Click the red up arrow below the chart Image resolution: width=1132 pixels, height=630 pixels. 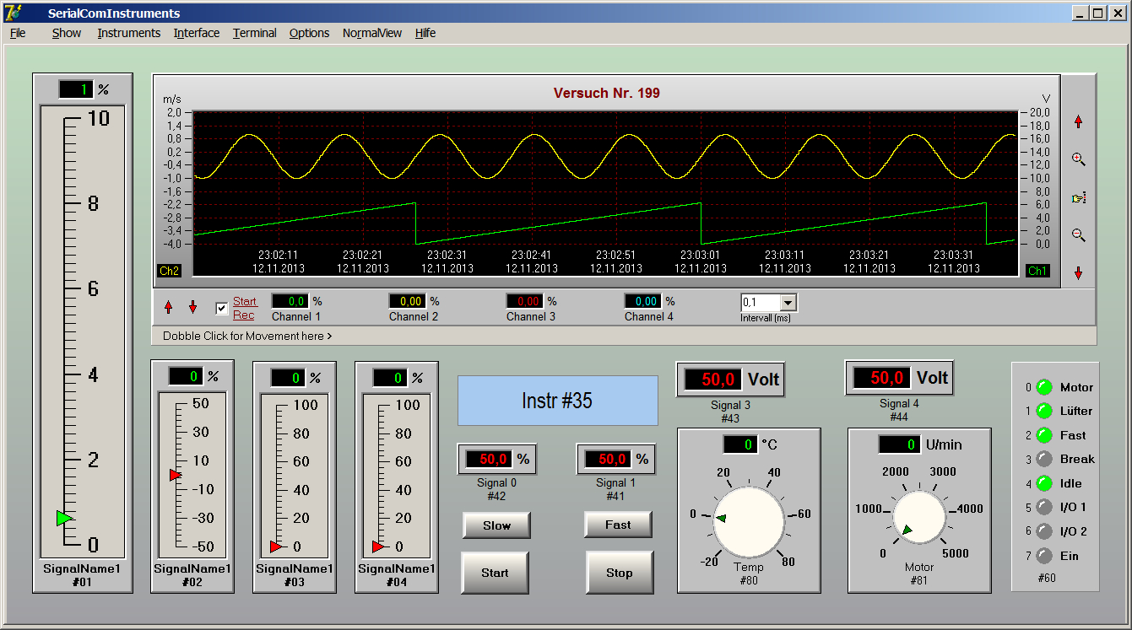(168, 307)
